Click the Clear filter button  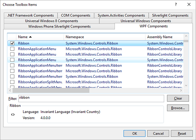tap(178, 99)
